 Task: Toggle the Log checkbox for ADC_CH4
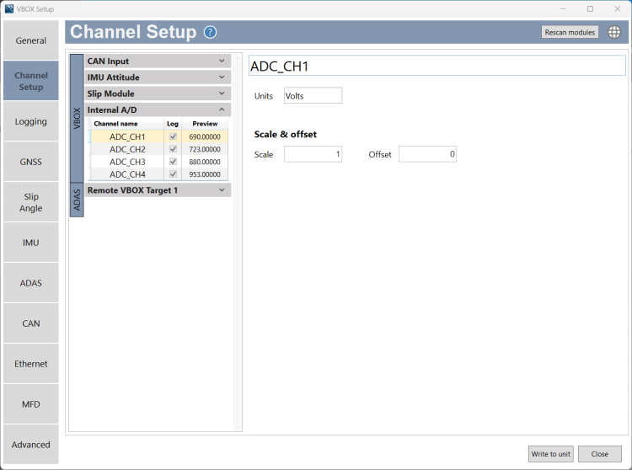point(173,174)
